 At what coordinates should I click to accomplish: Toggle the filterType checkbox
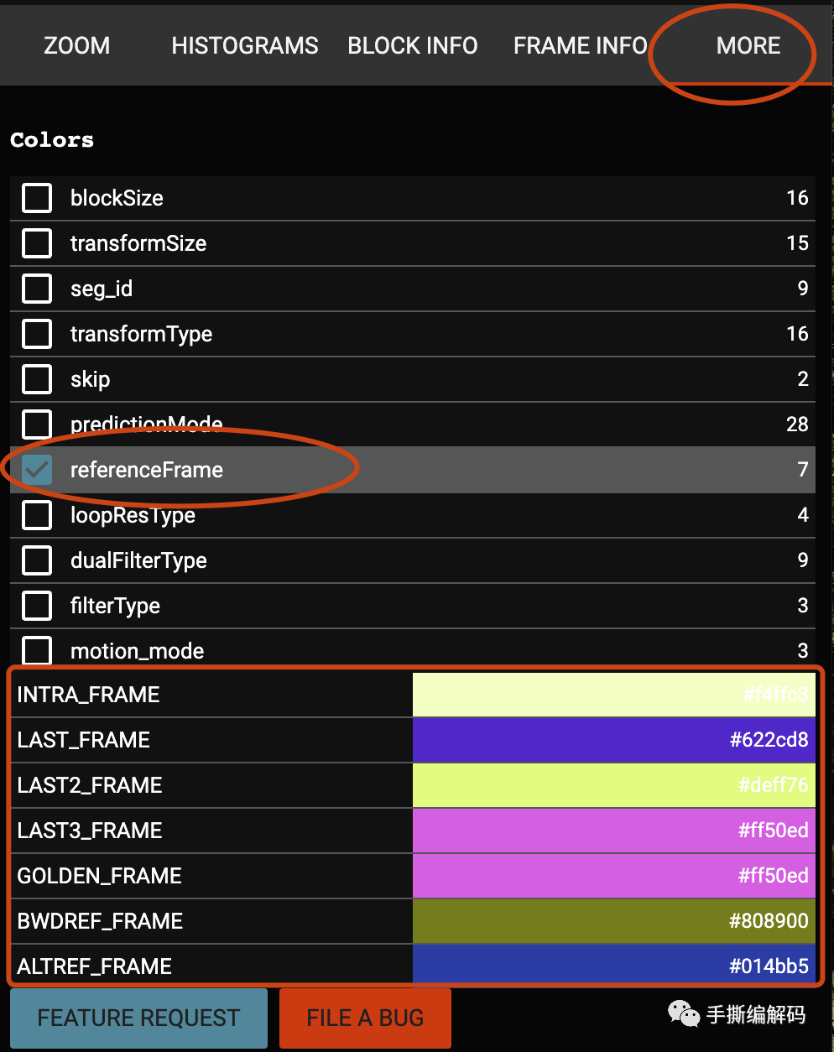pos(37,607)
